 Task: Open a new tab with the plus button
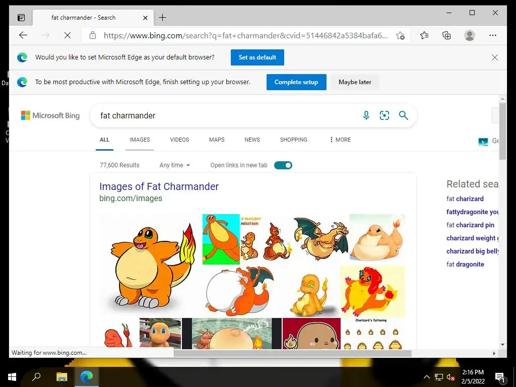[162, 18]
